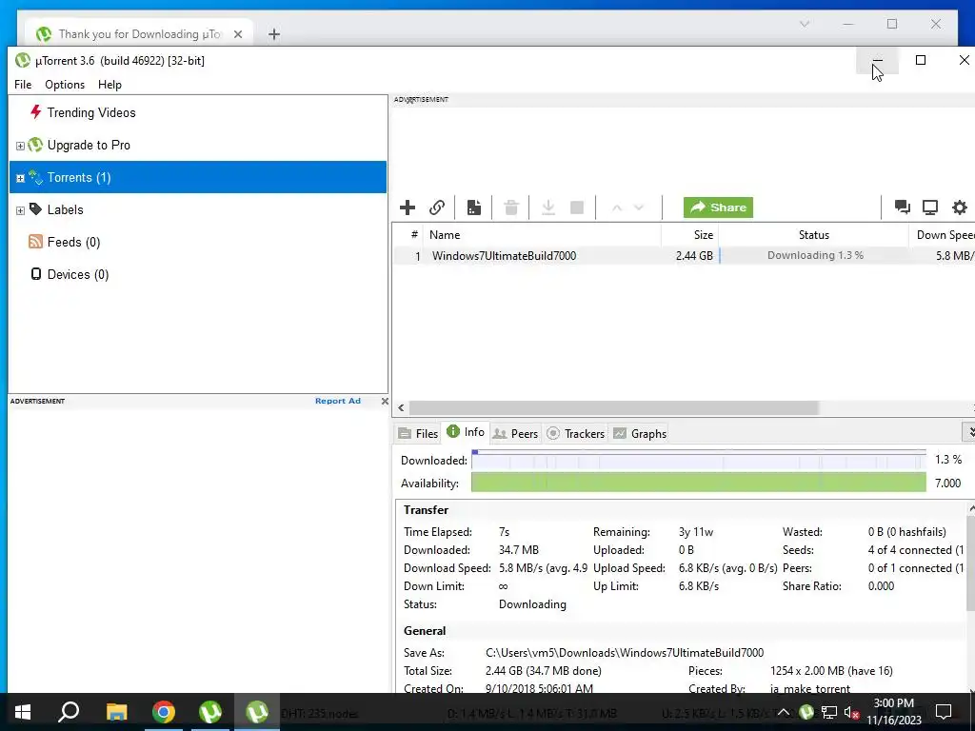
Task: Open a new tab in the browser window
Action: [x=273, y=34]
